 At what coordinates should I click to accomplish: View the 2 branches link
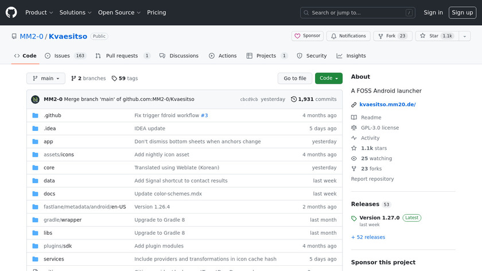(88, 79)
